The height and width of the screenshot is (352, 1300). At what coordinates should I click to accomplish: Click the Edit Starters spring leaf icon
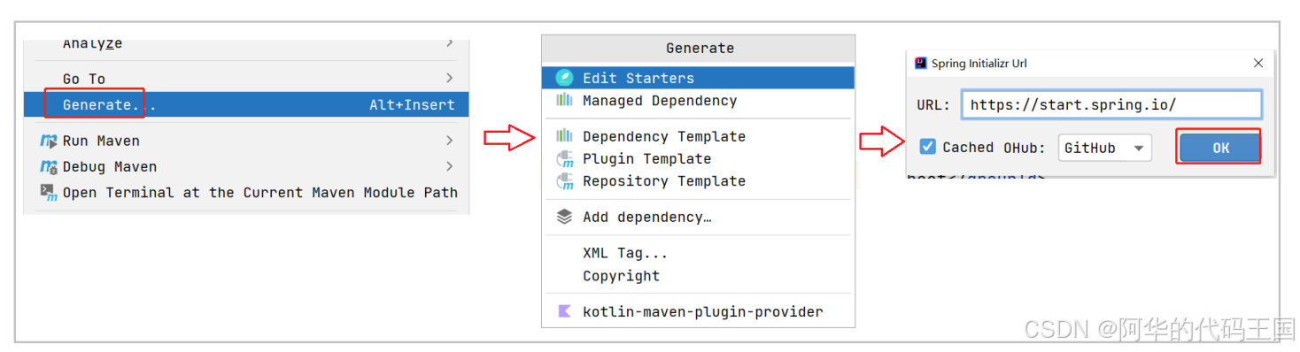(x=564, y=78)
